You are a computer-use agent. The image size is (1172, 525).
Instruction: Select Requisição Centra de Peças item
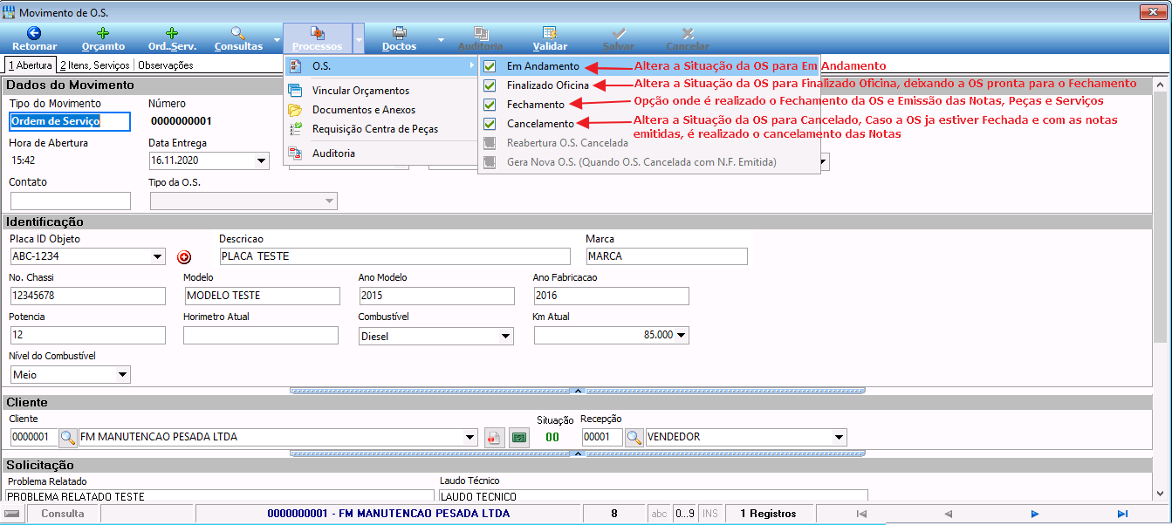pos(380,129)
